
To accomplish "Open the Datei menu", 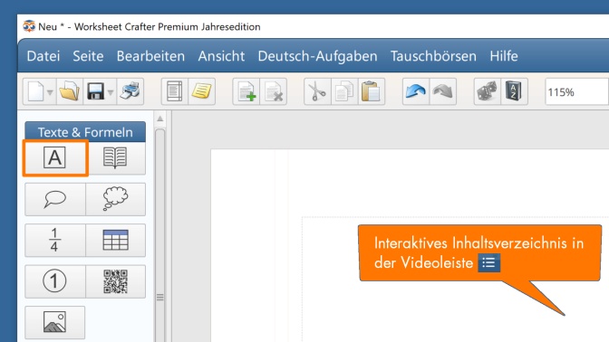I will 43,56.
